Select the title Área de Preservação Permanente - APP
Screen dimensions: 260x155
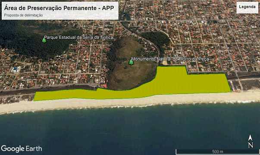[x=59, y=8]
